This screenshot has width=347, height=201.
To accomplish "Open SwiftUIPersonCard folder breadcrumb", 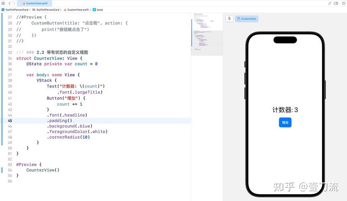I will [46, 10].
